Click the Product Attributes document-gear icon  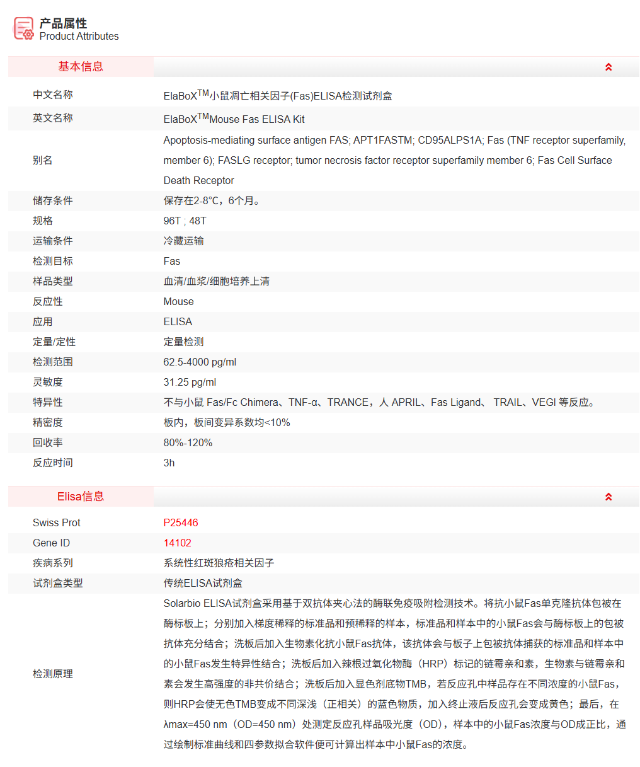[23, 28]
